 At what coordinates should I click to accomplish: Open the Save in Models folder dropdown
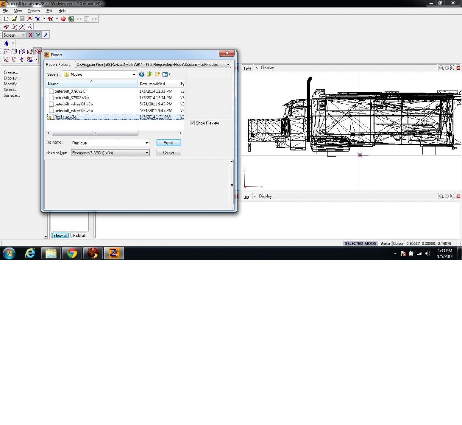pos(134,74)
